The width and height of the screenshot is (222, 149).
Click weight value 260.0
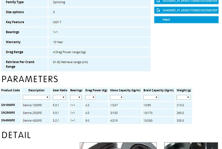click(x=180, y=113)
